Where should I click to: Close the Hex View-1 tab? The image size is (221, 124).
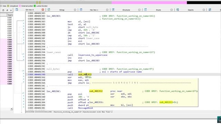107,10
